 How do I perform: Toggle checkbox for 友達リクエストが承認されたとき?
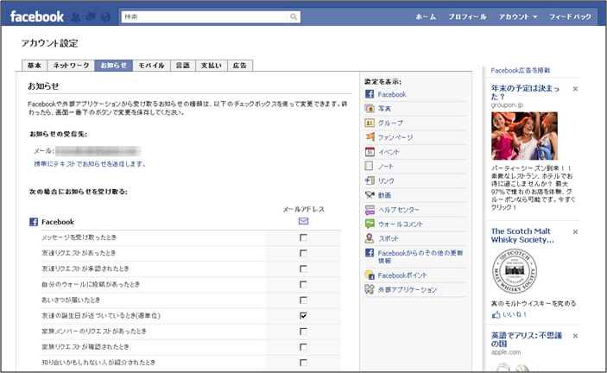[304, 269]
